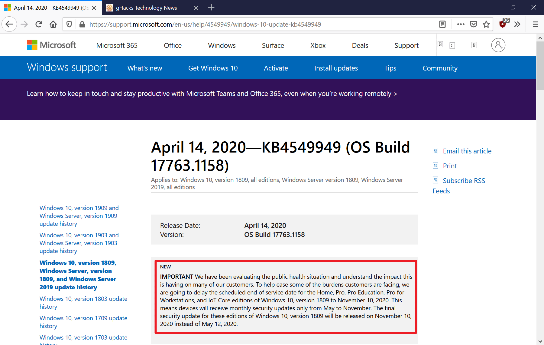Screen dimensions: 544x345
Task: Open Install updates section
Action: (336, 68)
